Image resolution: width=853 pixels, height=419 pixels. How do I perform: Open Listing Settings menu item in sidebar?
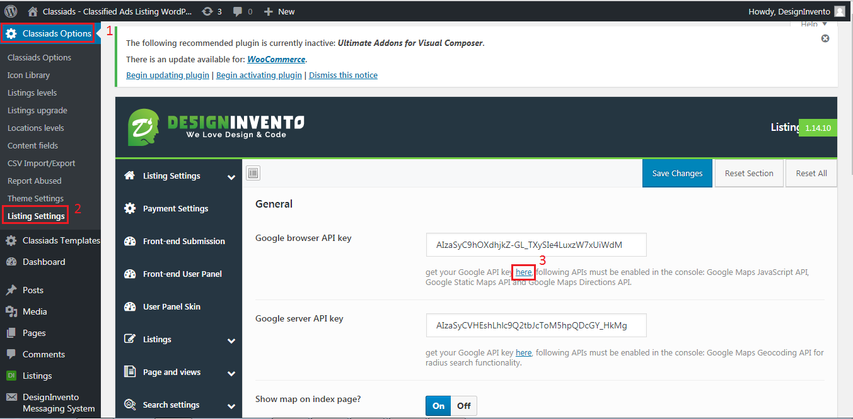[x=36, y=216]
